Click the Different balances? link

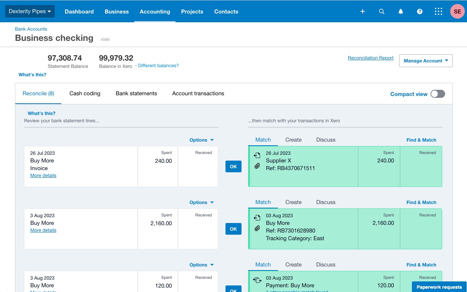[158, 66]
